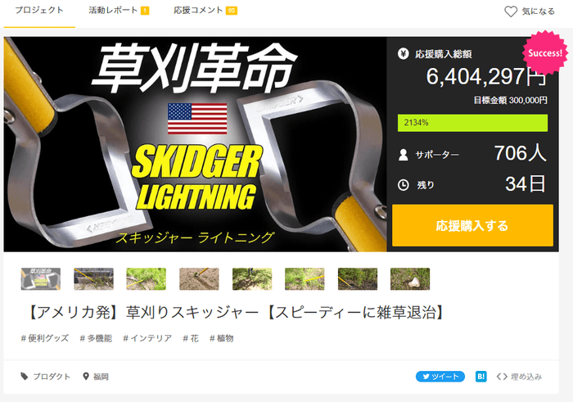
Task: Select the fourth thumbnail showing bare soil
Action: (199, 279)
